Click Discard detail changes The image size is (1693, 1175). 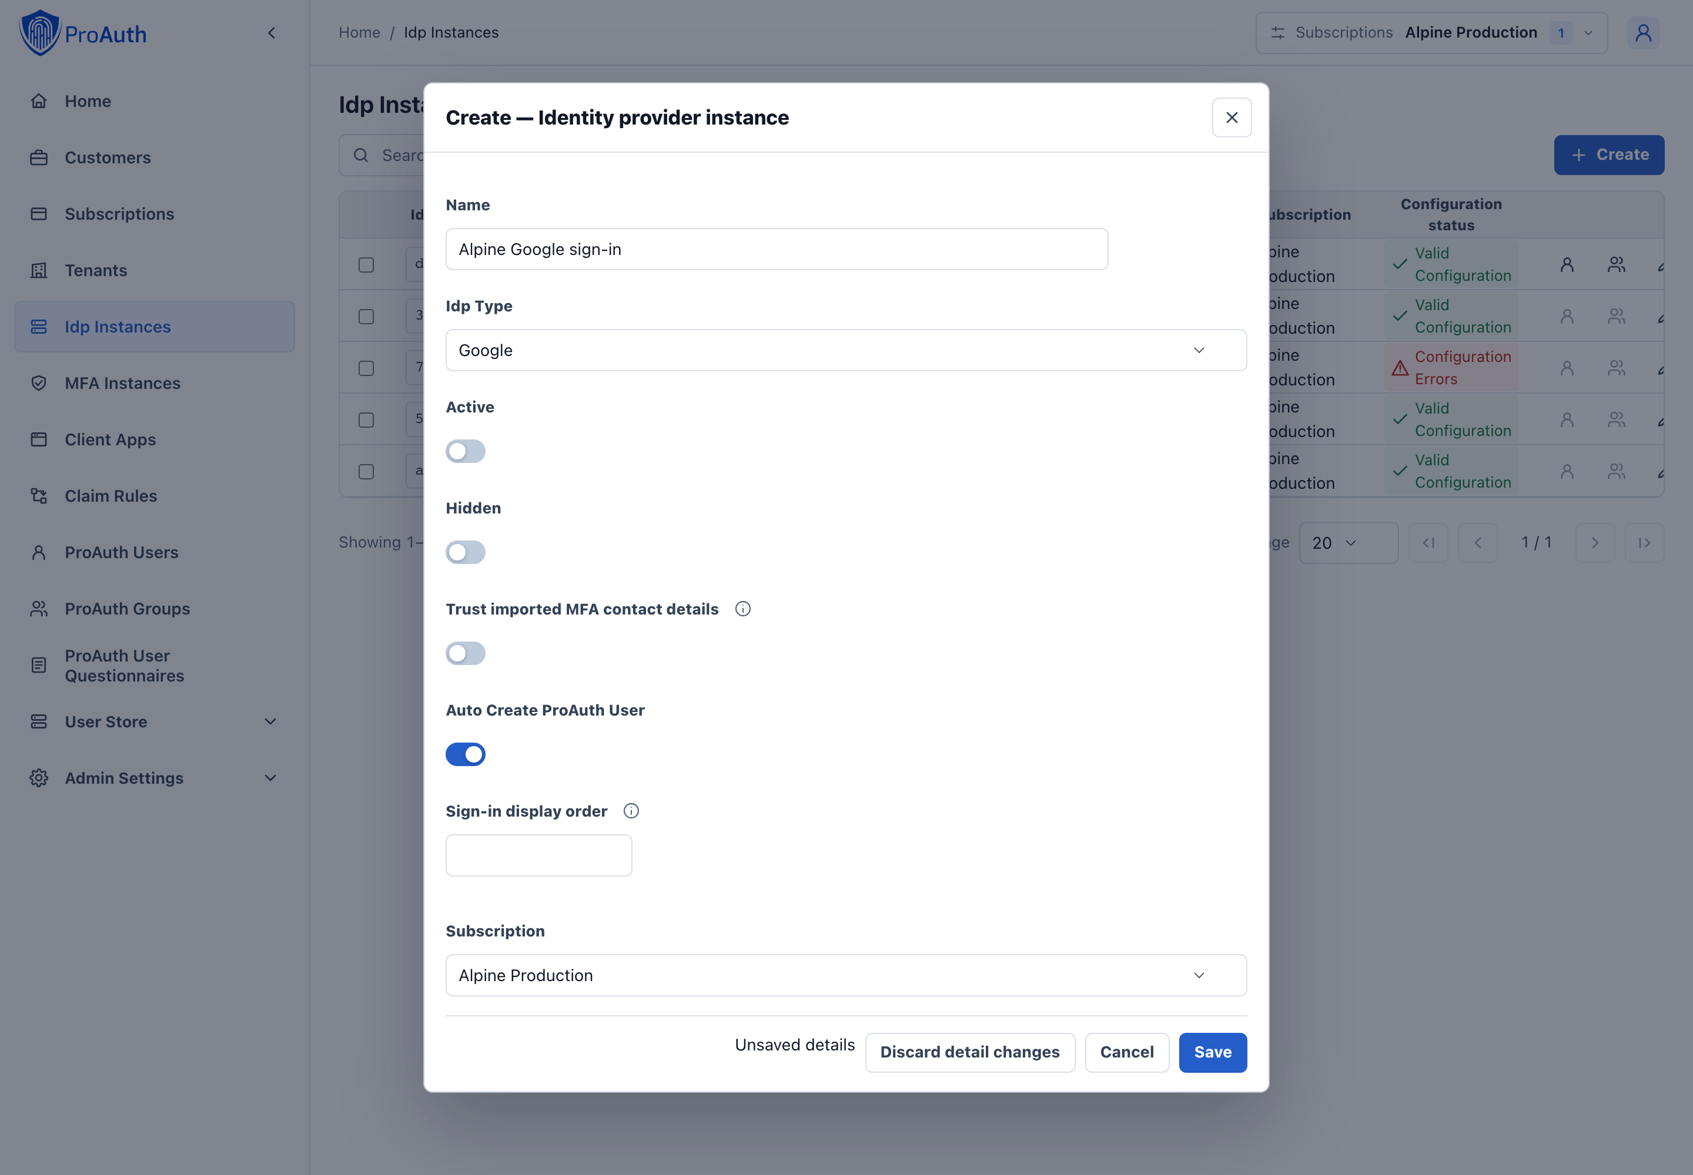point(969,1052)
